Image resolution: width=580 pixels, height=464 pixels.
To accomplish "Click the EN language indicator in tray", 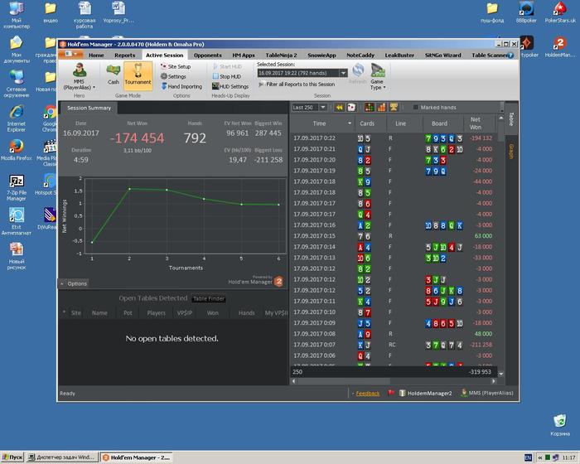I will click(528, 457).
